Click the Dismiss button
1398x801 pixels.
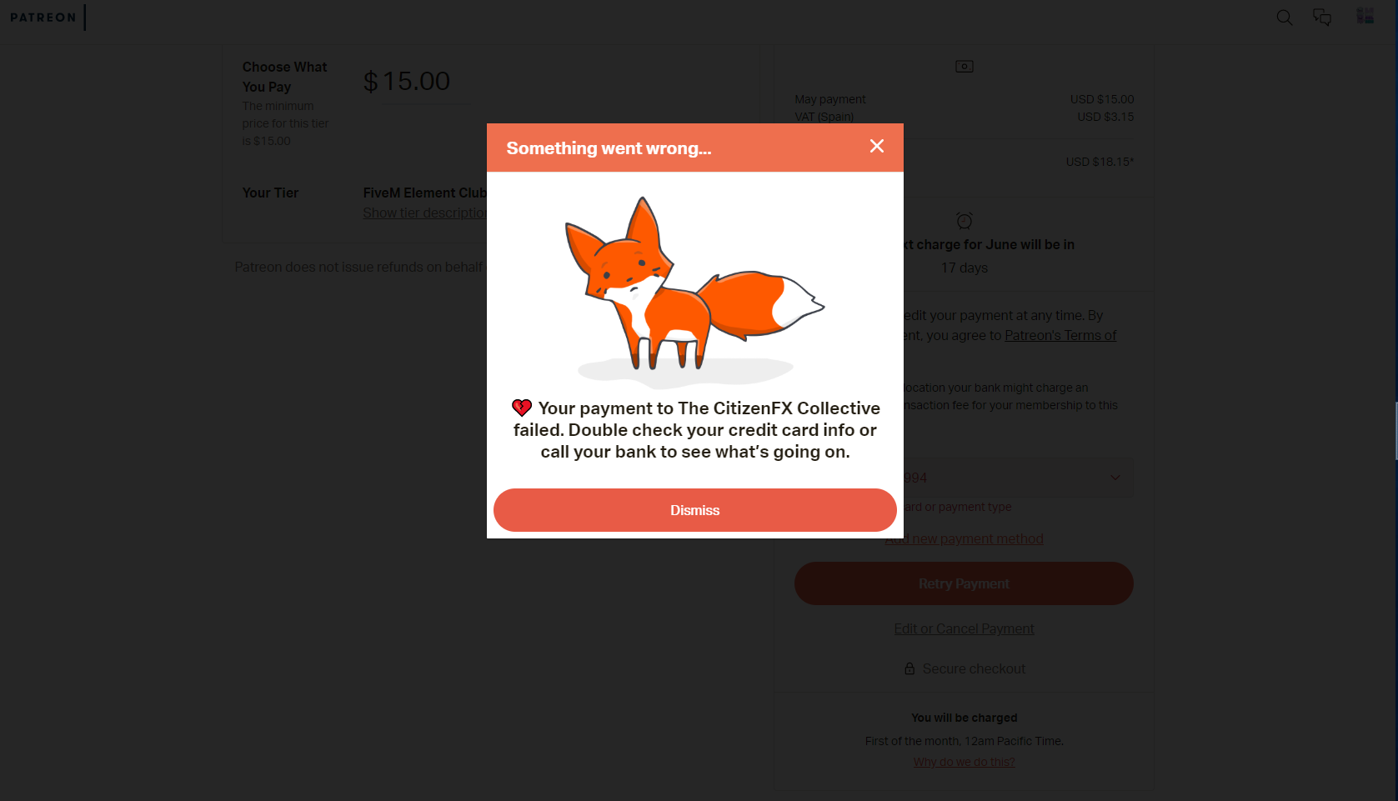pos(694,510)
